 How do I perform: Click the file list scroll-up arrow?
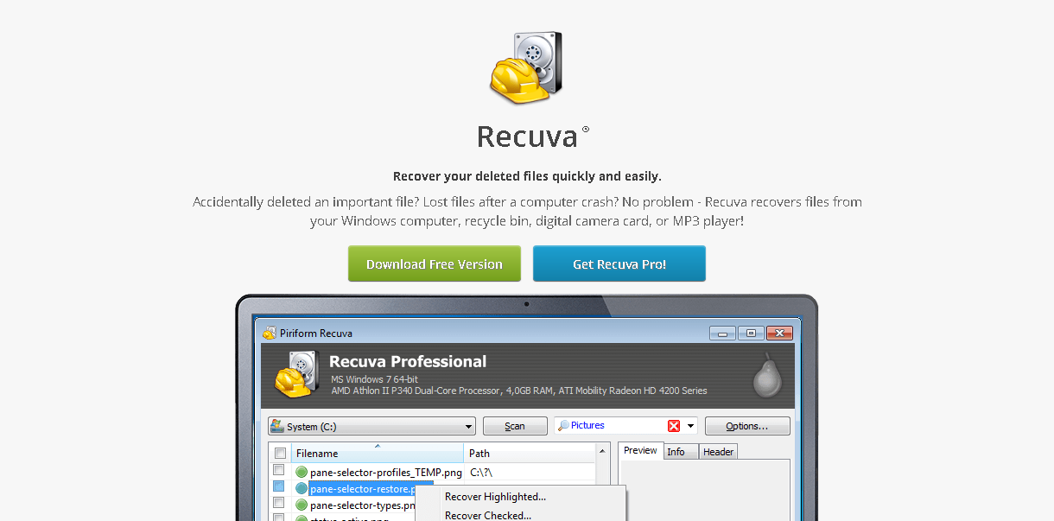[603, 453]
